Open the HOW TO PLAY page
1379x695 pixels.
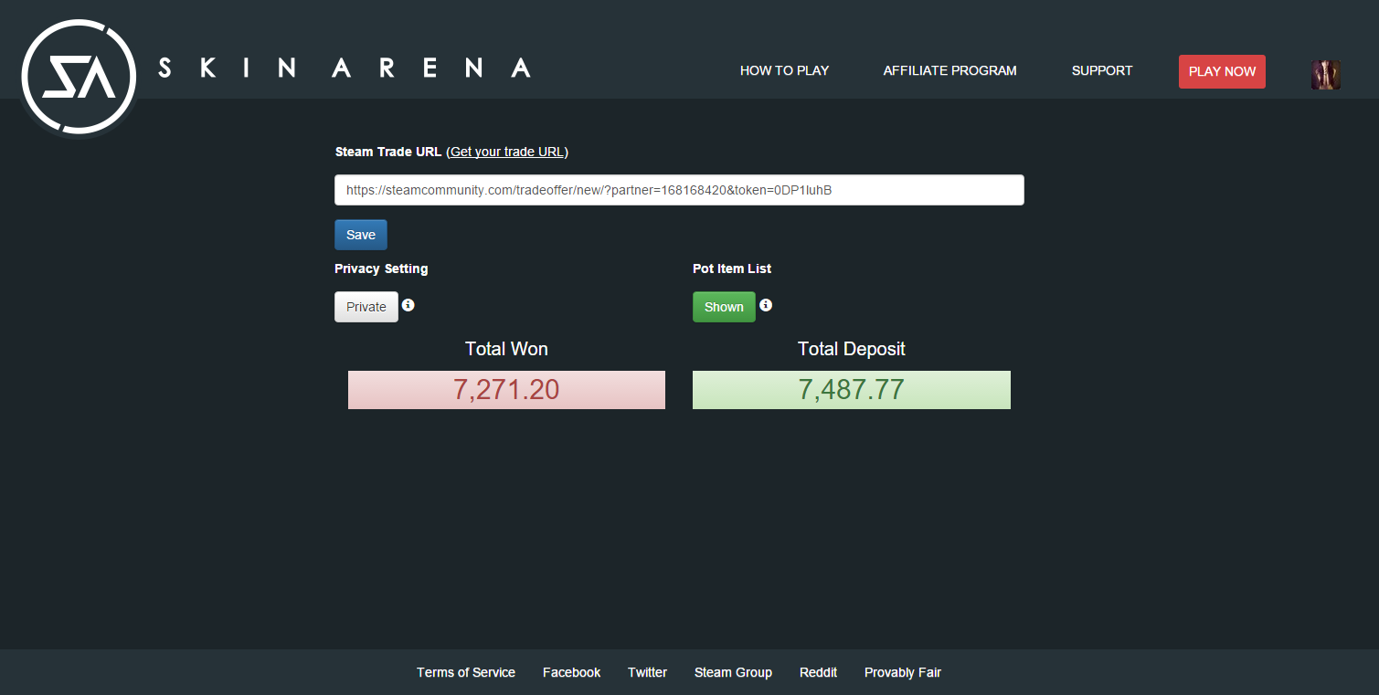pos(784,70)
